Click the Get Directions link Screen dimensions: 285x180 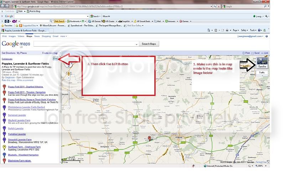point(9,53)
